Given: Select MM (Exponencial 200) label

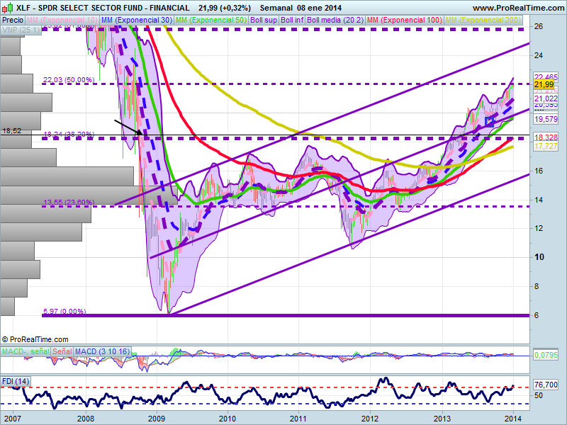Looking at the screenshot, I should [x=483, y=21].
